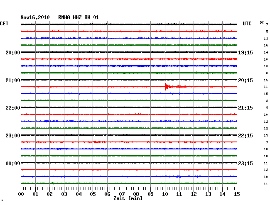Click the 00 minute tick on the x-axis
270x205 pixels.
pos(21,194)
